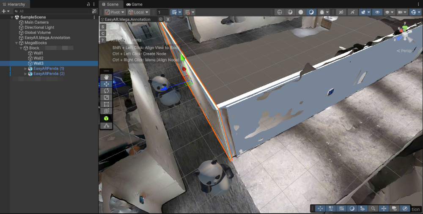Switch draw mode to Shaded Wireframe
423x214 pixels.
coord(290,12)
